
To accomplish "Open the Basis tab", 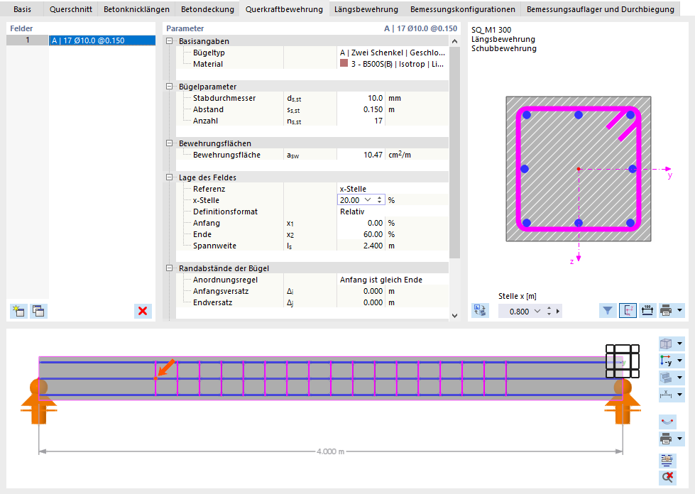I will tap(22, 9).
